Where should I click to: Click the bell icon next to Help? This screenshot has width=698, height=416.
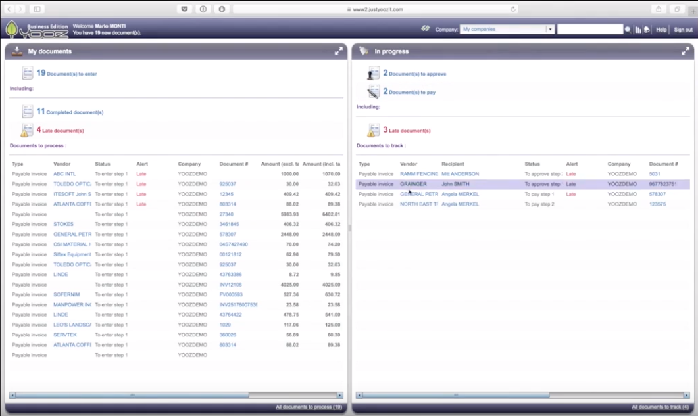647,30
